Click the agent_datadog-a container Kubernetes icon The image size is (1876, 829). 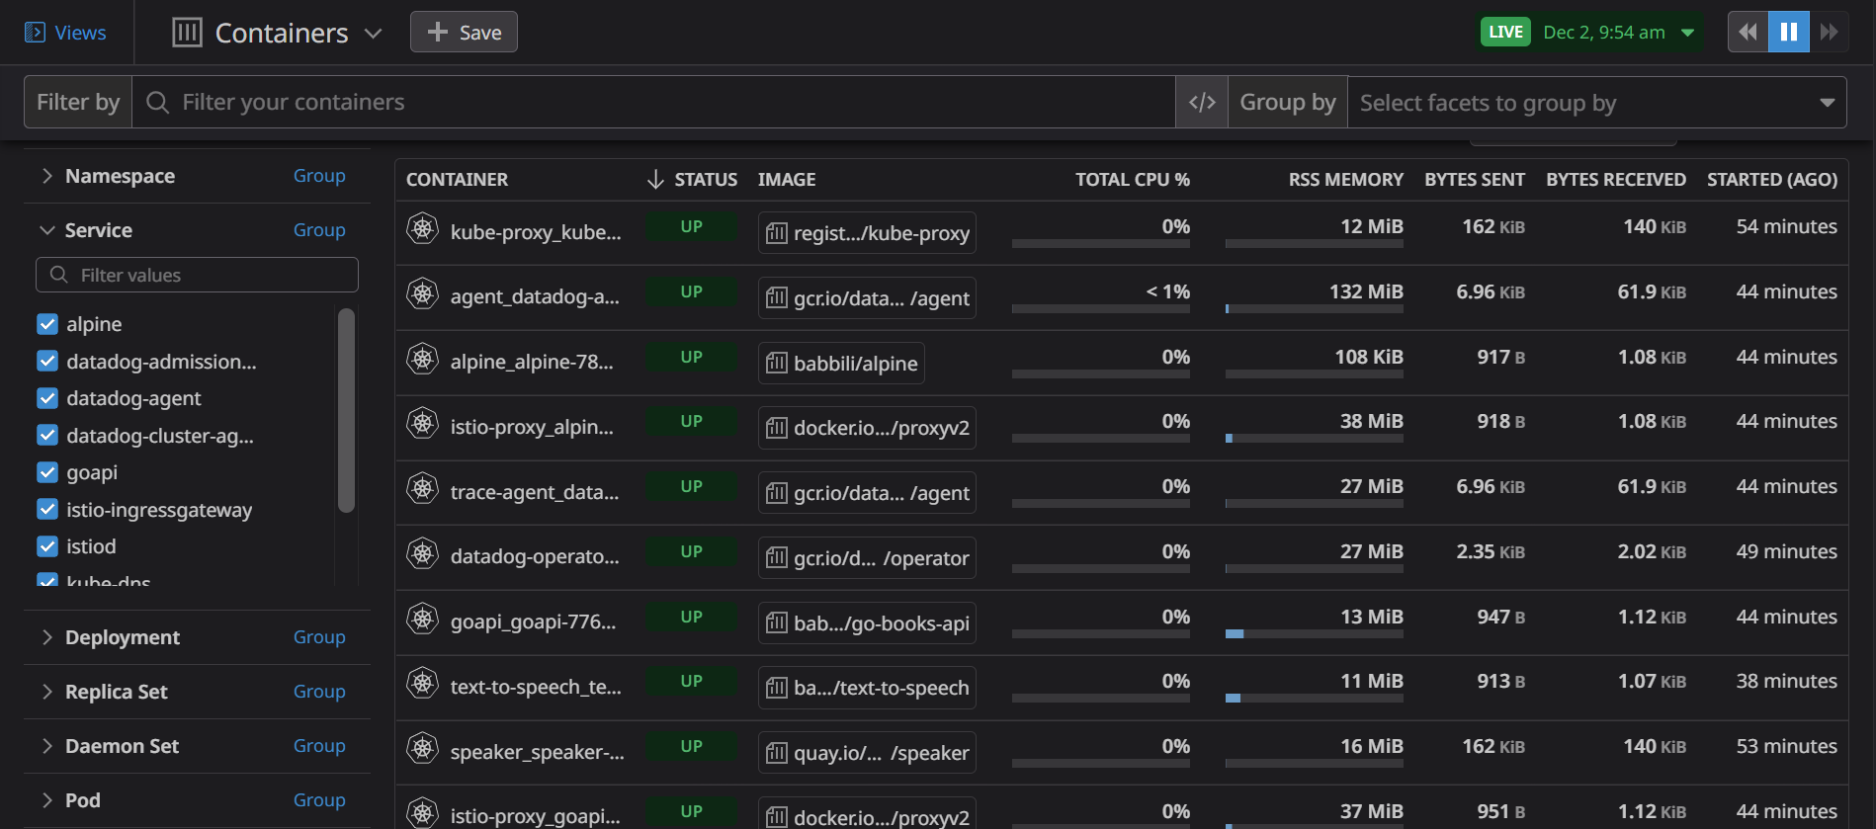click(423, 293)
